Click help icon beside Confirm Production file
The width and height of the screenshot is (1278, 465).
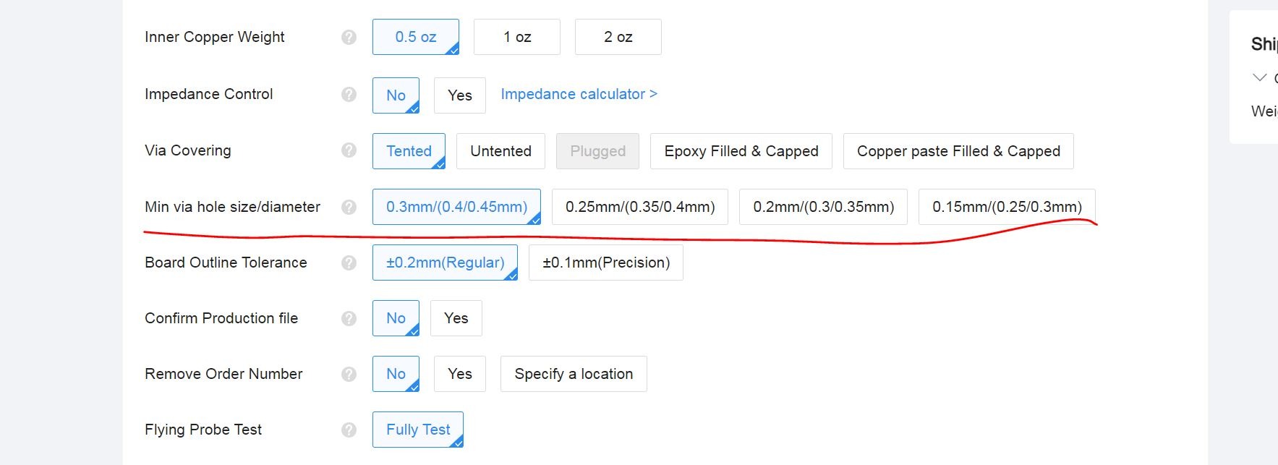point(349,318)
